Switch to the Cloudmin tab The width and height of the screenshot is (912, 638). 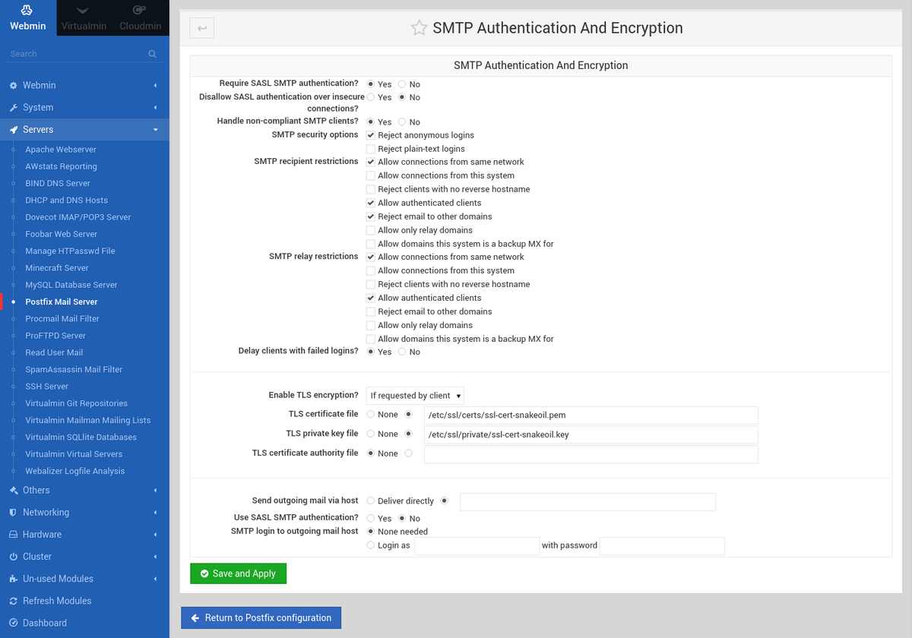pos(141,18)
